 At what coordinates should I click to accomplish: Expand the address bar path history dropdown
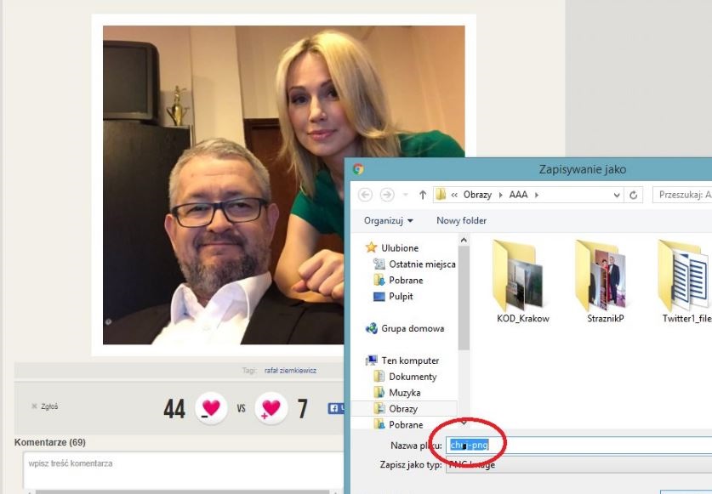click(x=617, y=195)
